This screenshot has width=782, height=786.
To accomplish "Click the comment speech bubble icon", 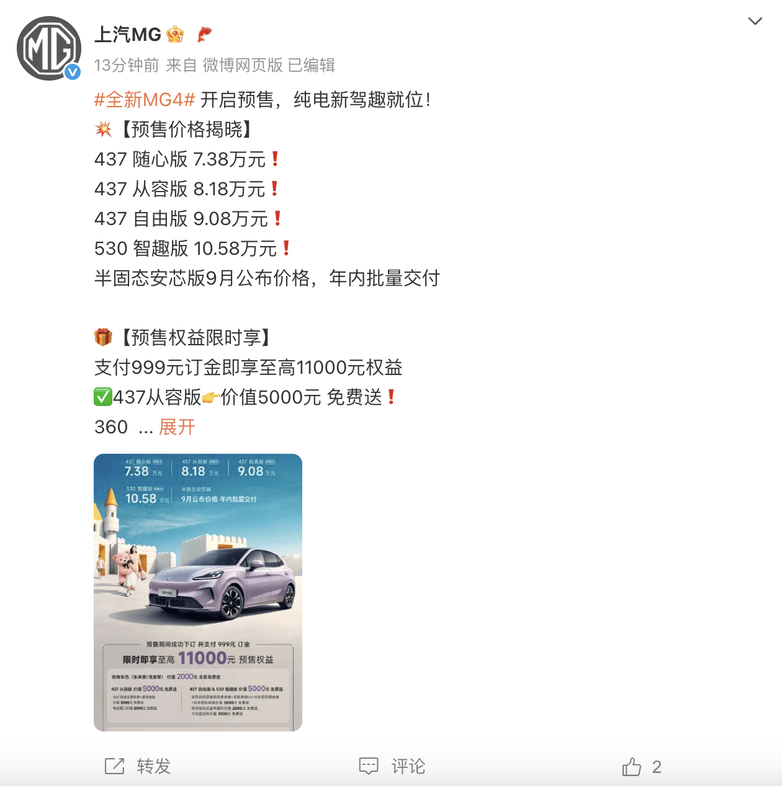I will tap(369, 766).
